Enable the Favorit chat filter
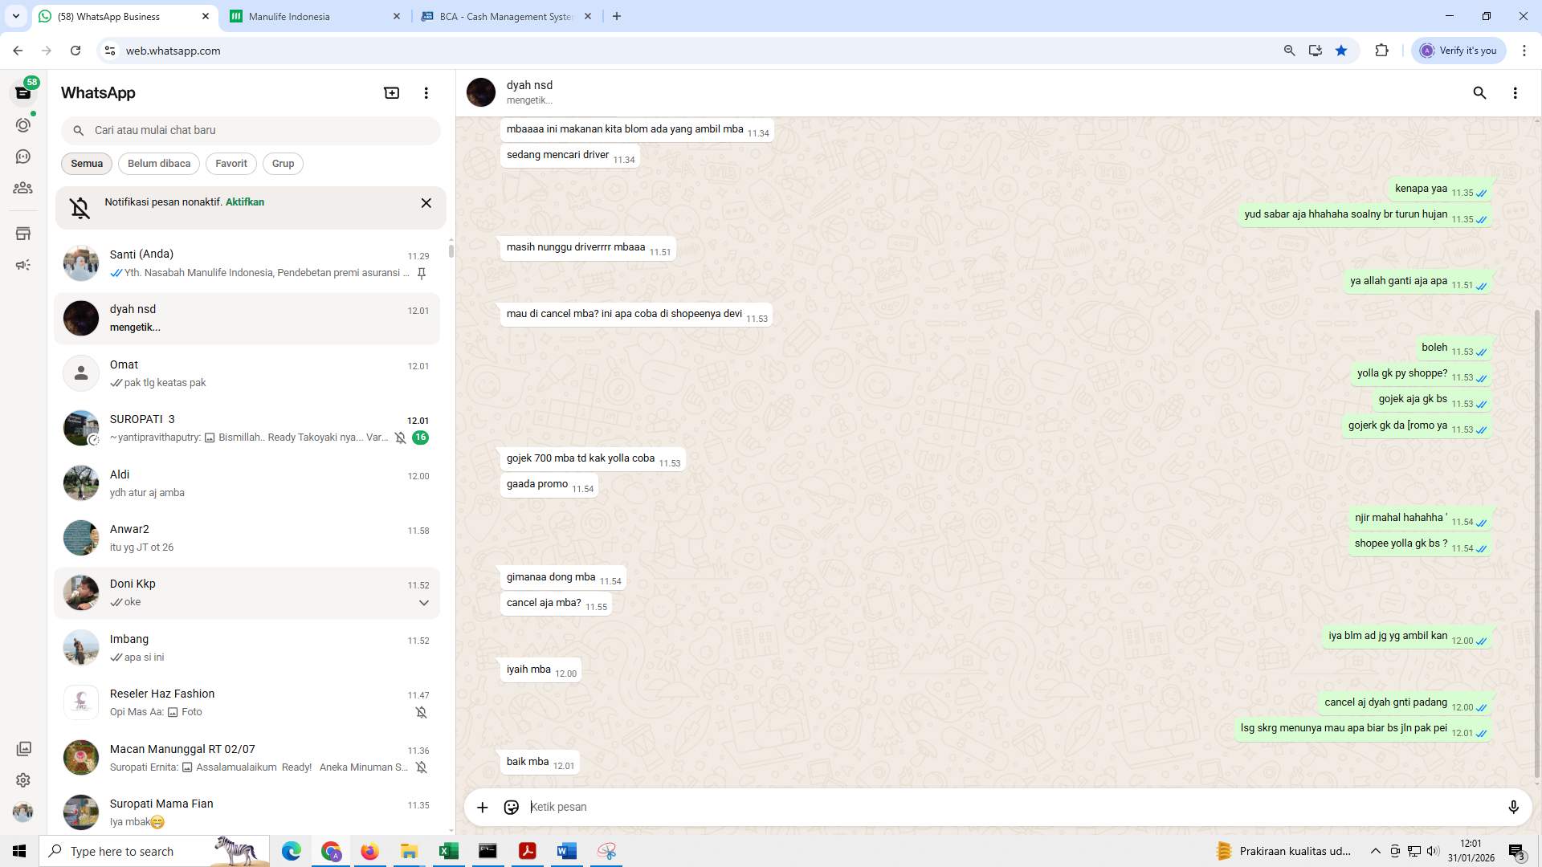Image resolution: width=1542 pixels, height=867 pixels. click(x=230, y=163)
